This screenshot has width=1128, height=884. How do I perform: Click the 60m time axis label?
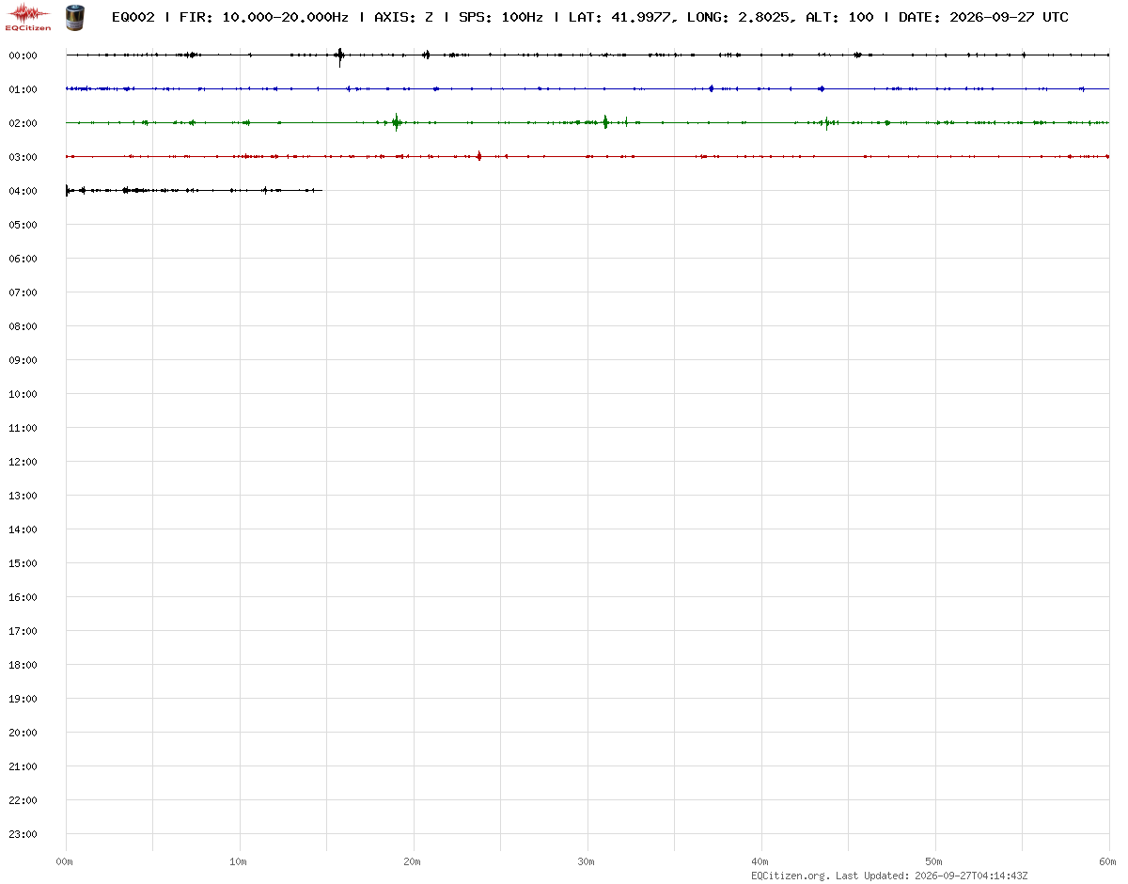point(1108,861)
